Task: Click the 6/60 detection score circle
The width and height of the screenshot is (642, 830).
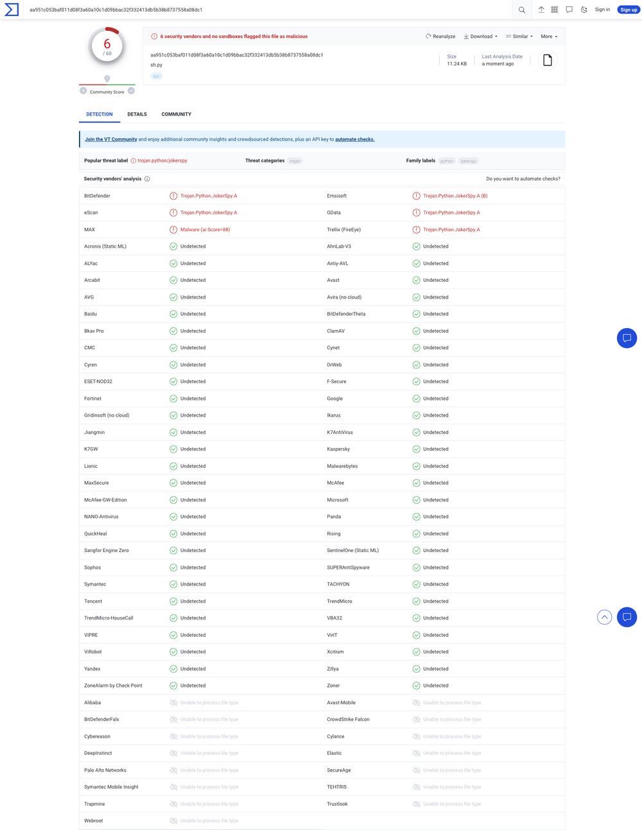Action: pos(107,45)
